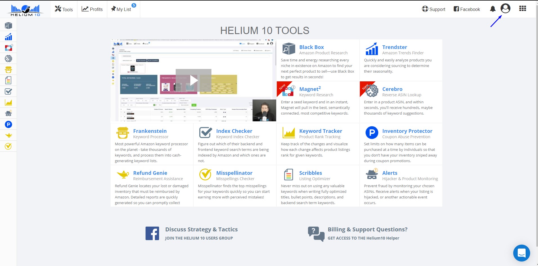Click the Facebook group large icon
538x266 pixels.
tap(152, 233)
